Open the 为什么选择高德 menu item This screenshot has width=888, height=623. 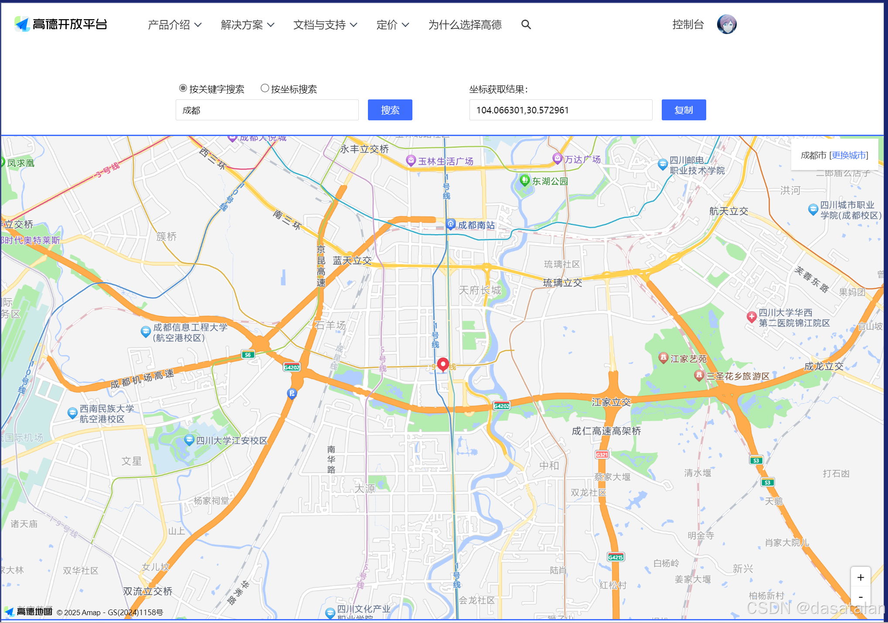(465, 25)
